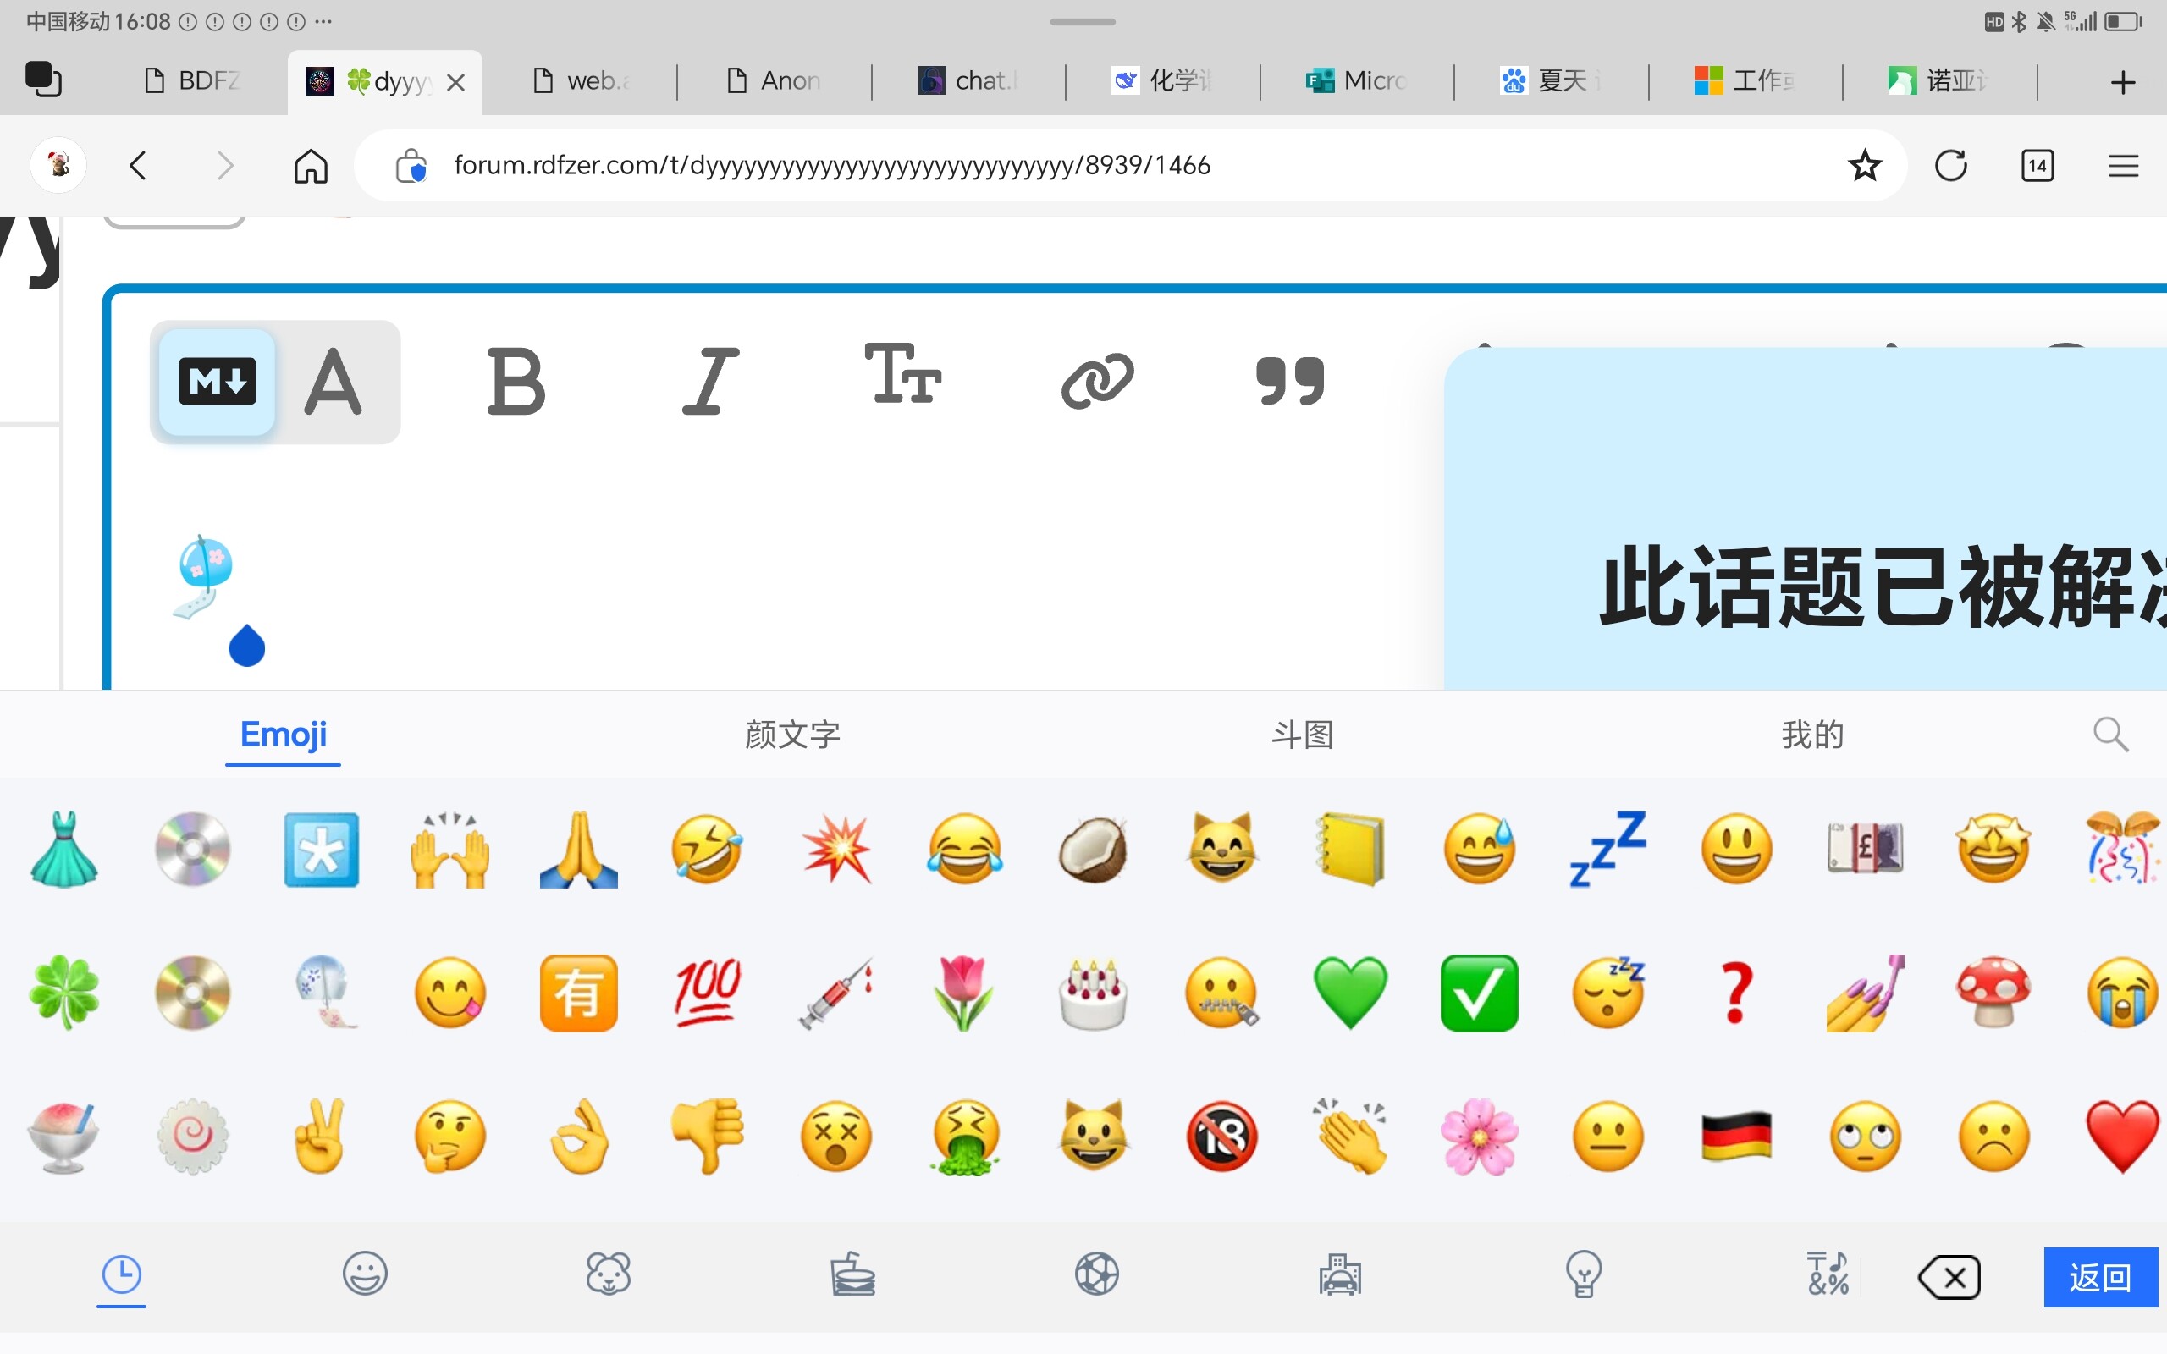Toggle rich text mode with the A icon
Screen dimensions: 2167x1354
(335, 383)
